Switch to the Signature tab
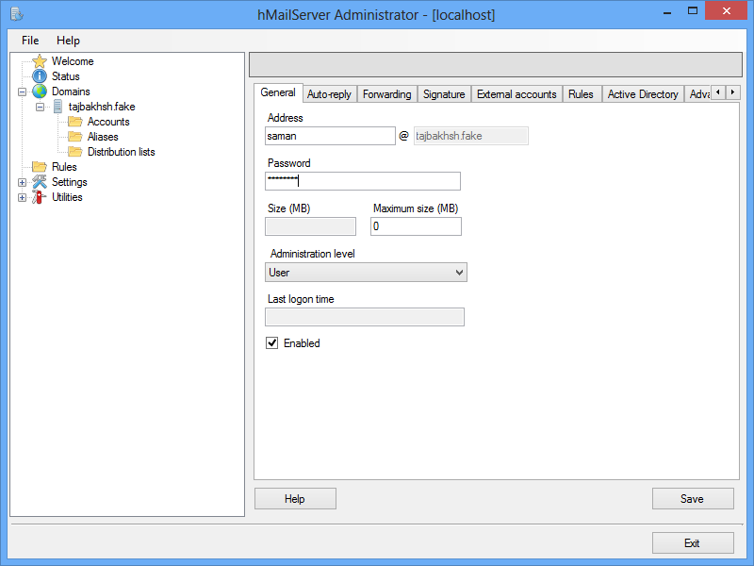 (444, 94)
